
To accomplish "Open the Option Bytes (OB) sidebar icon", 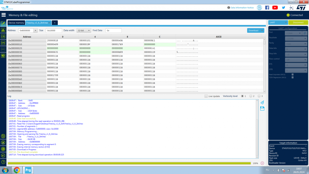I will coord(3,36).
